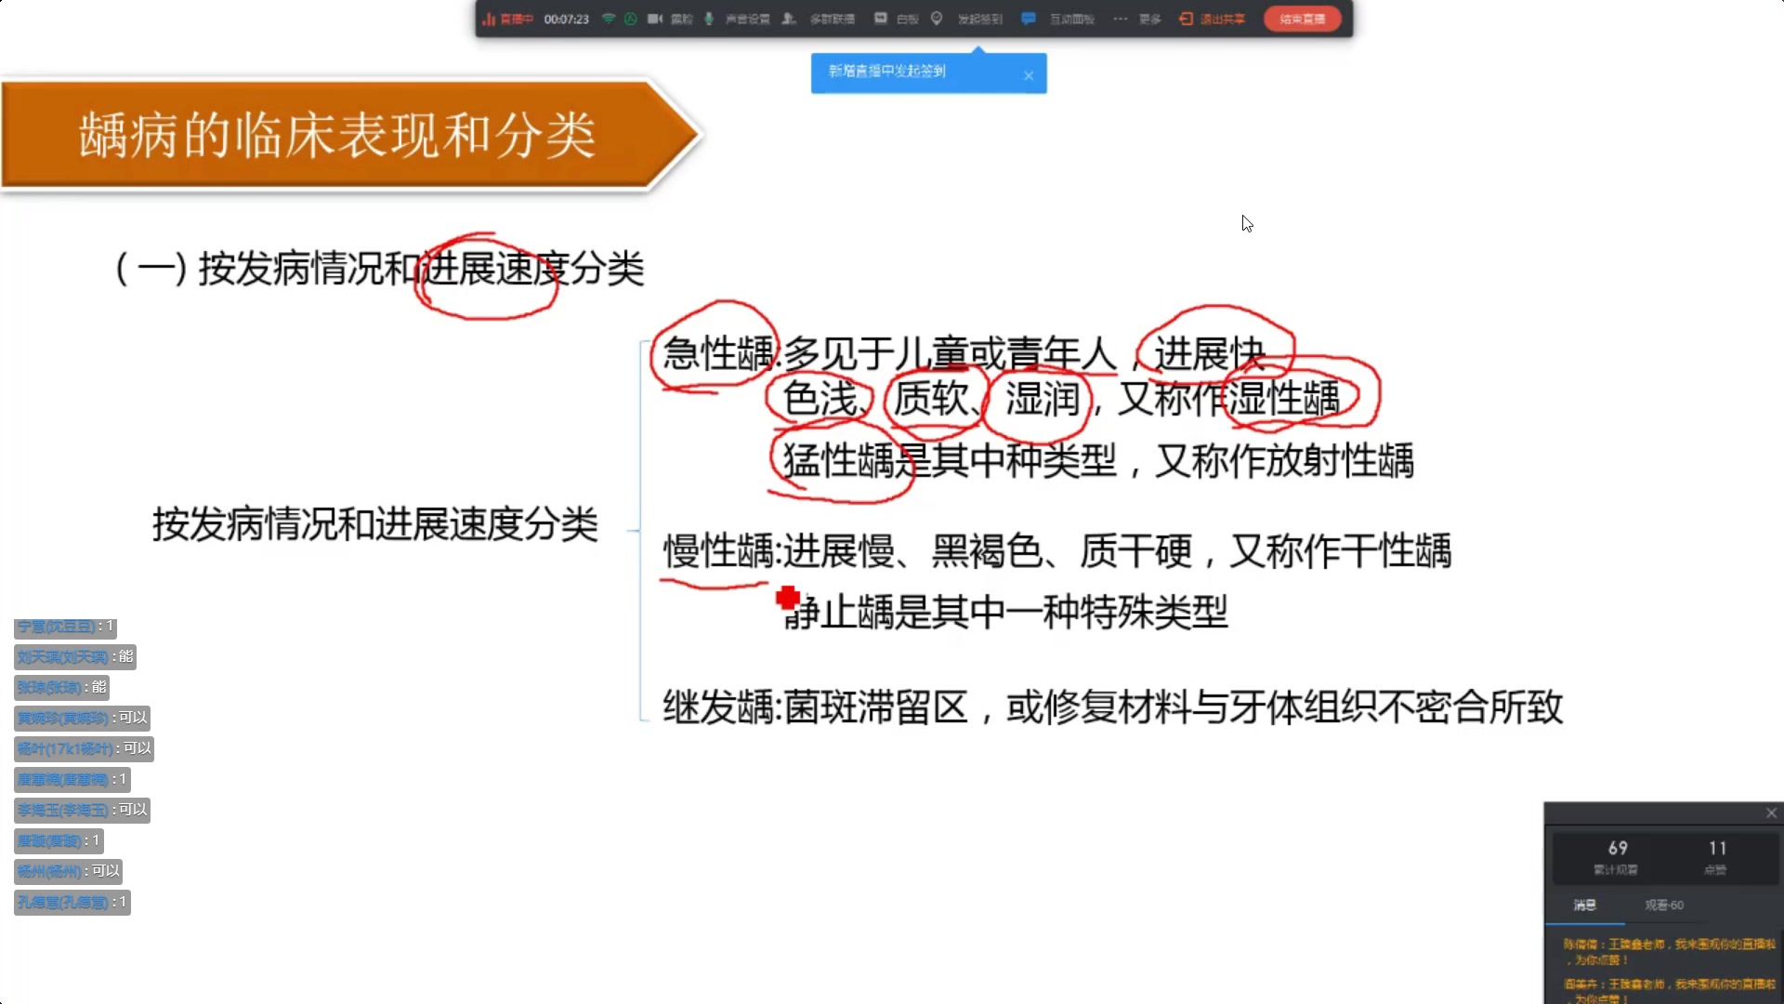
Task: Click 李海玉's comment saying 可以
Action: pyautogui.click(x=82, y=810)
